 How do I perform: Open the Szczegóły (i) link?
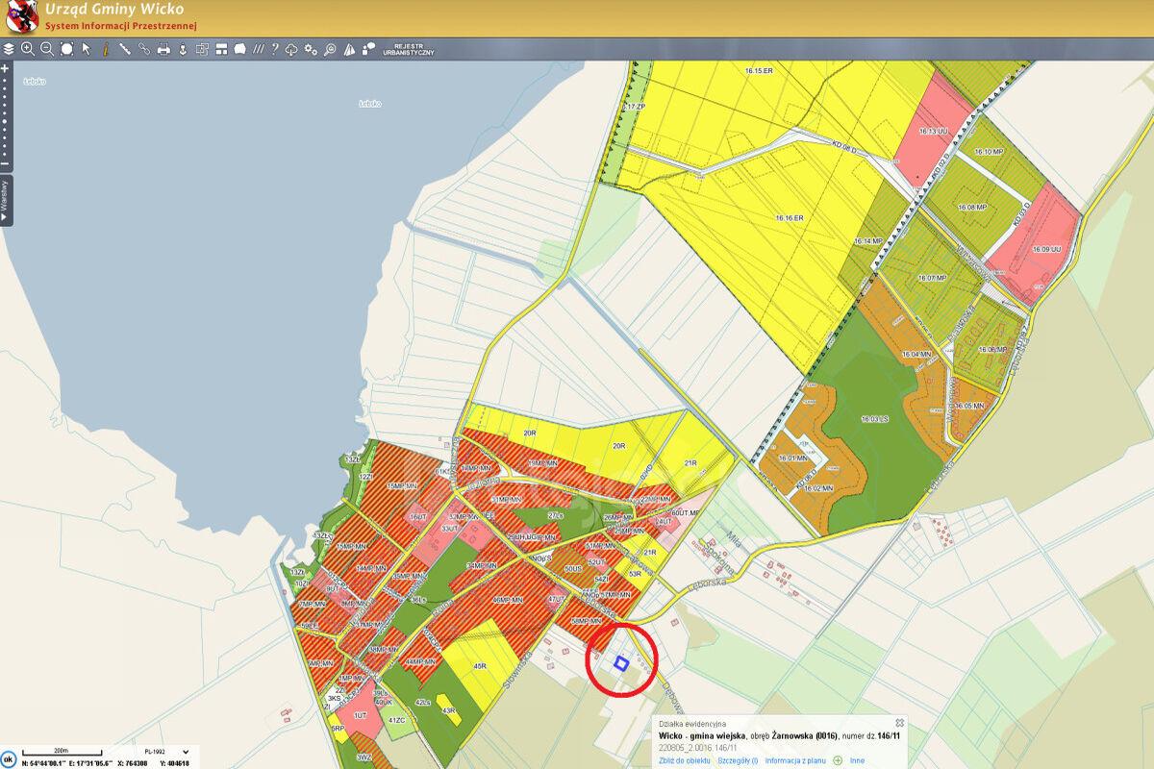[738, 760]
